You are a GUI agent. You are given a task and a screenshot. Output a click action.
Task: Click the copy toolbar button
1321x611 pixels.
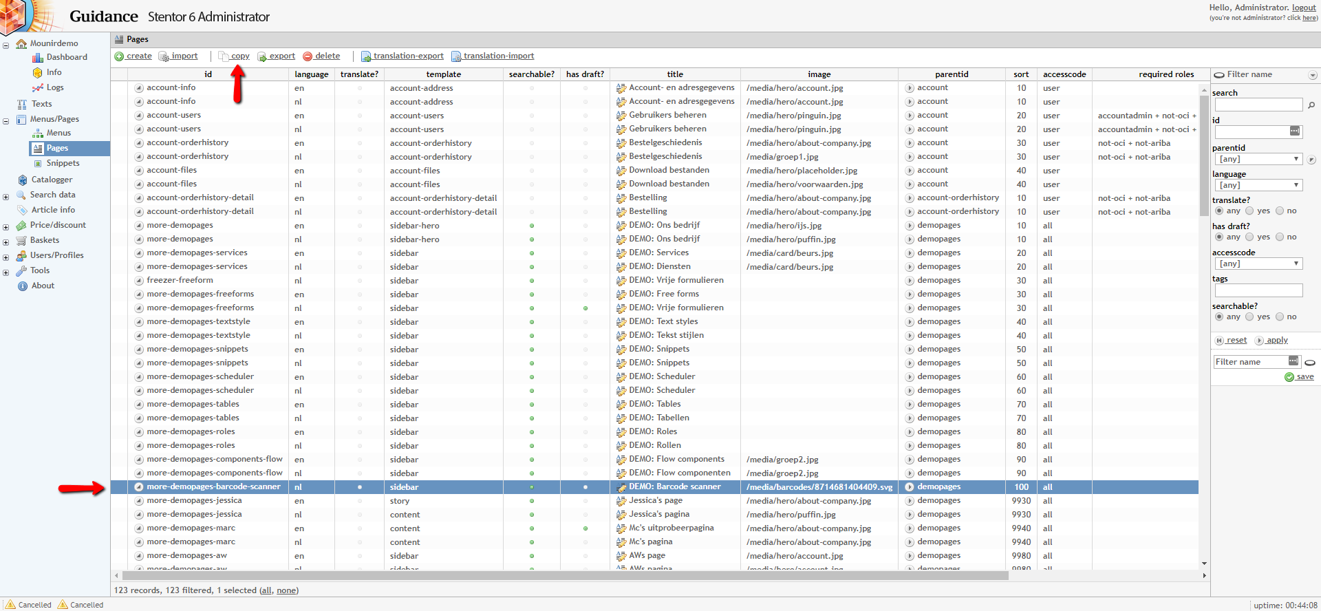(234, 56)
